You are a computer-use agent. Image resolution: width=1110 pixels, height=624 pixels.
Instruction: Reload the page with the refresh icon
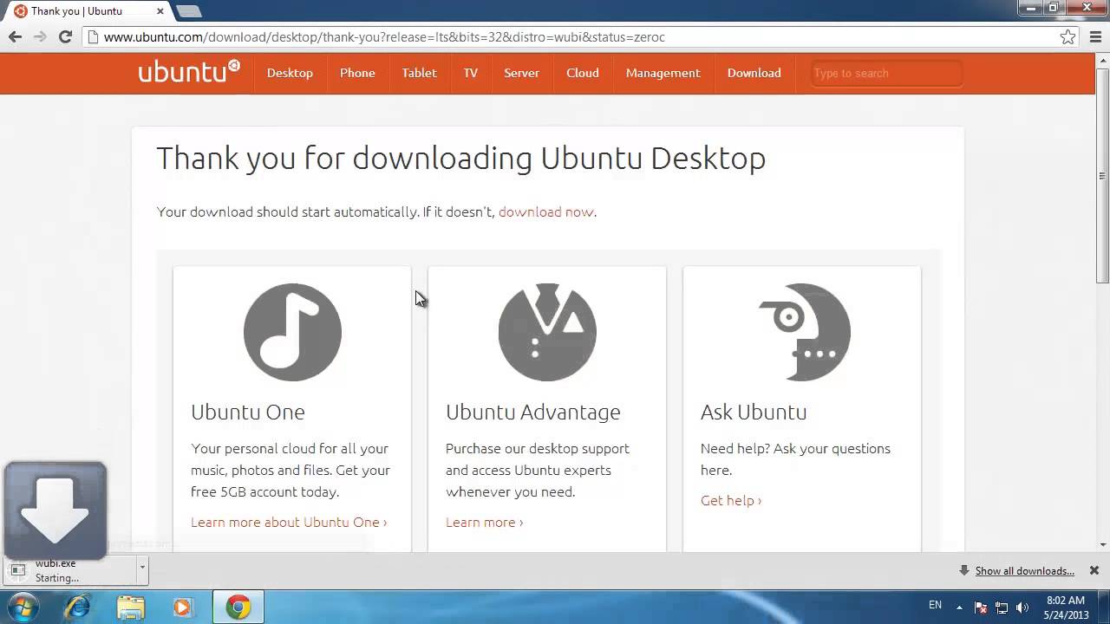pyautogui.click(x=65, y=36)
